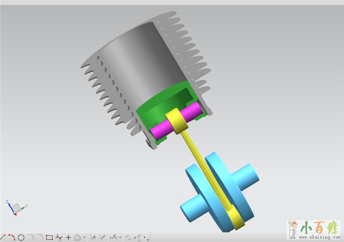The width and height of the screenshot is (344, 242).
Task: Click the Offset Curve icon
Action: coord(78,237)
